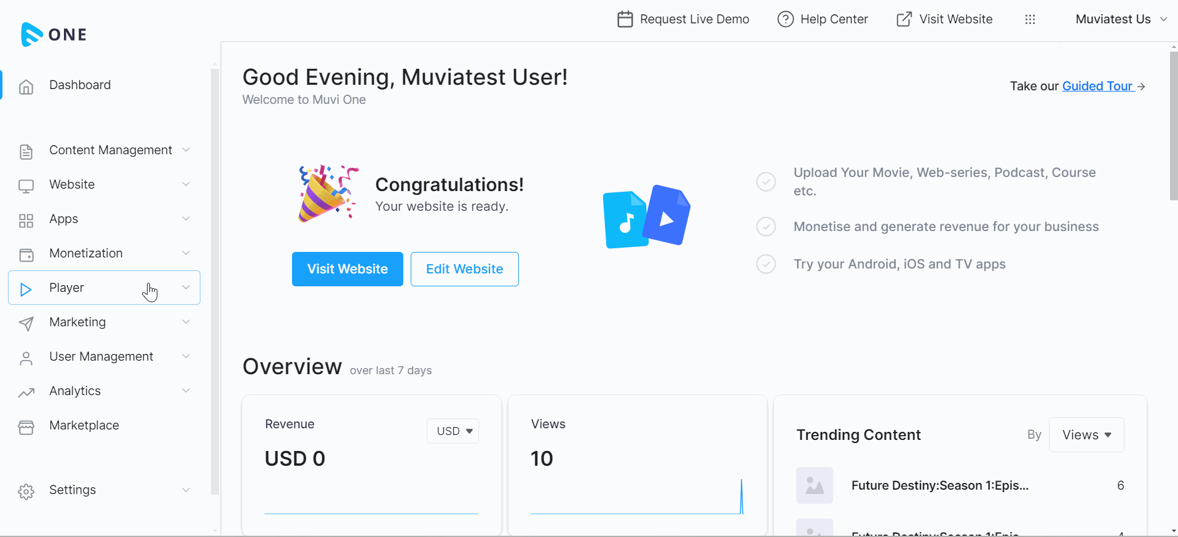
Task: Click the Marketplace storefront icon
Action: tap(26, 427)
